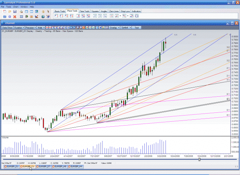
Task: Click the new document icon
Action: pyautogui.click(x=5, y=12)
